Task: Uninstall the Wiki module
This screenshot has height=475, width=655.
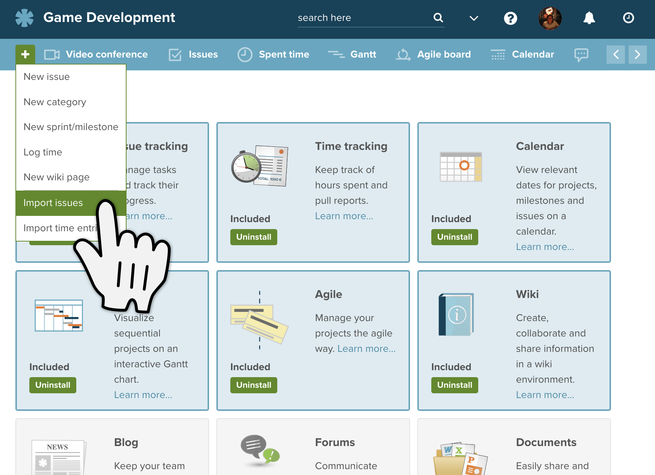Action: [455, 385]
